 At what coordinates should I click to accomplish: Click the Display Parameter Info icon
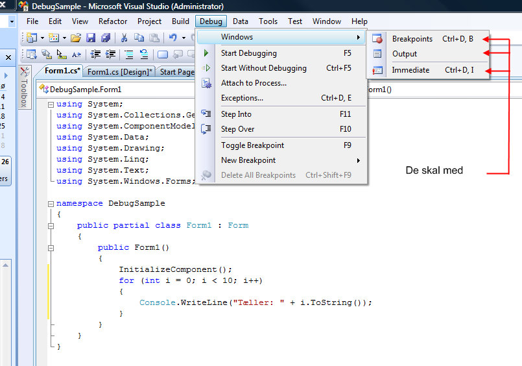47,55
